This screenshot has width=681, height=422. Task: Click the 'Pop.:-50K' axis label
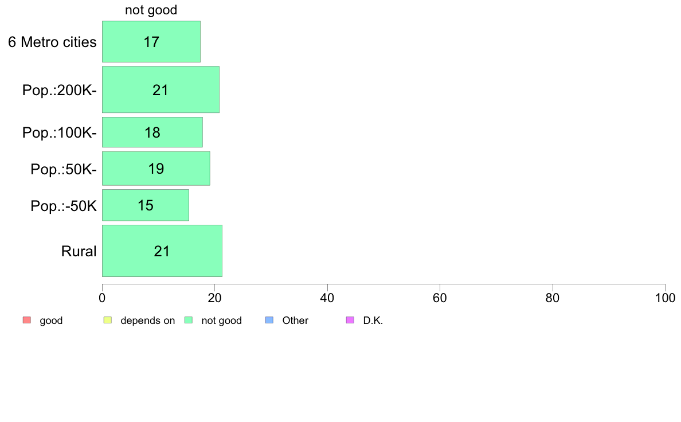point(64,206)
